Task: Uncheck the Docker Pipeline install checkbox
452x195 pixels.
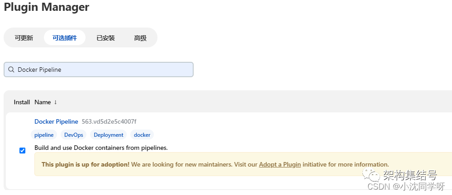Action: 22,150
